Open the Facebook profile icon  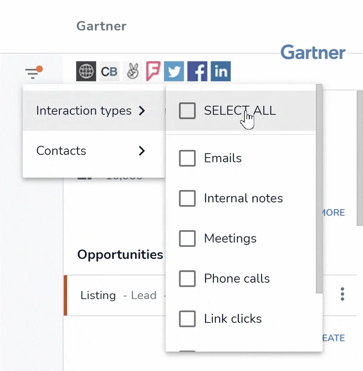[197, 71]
